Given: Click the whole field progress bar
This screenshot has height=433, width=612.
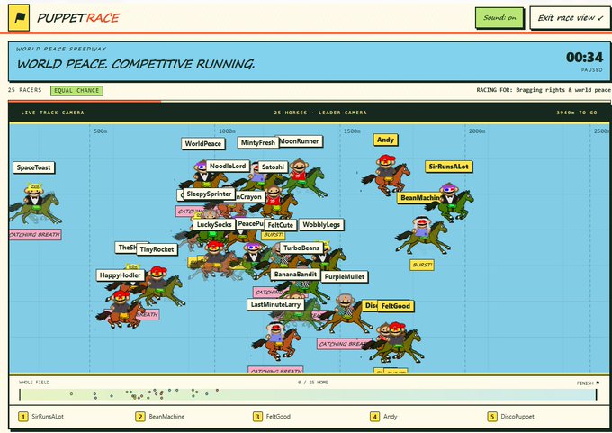Looking at the screenshot, I should (308, 394).
